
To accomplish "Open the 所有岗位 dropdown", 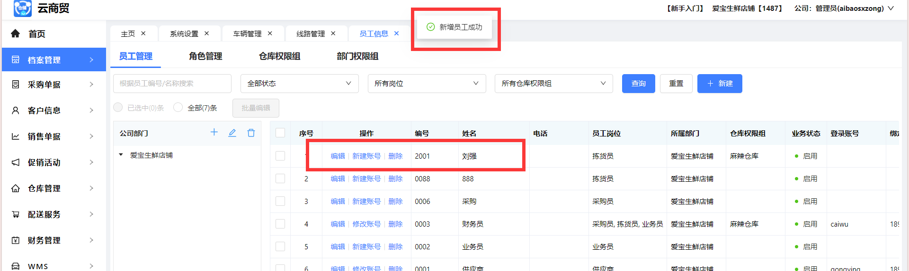I will 427,84.
